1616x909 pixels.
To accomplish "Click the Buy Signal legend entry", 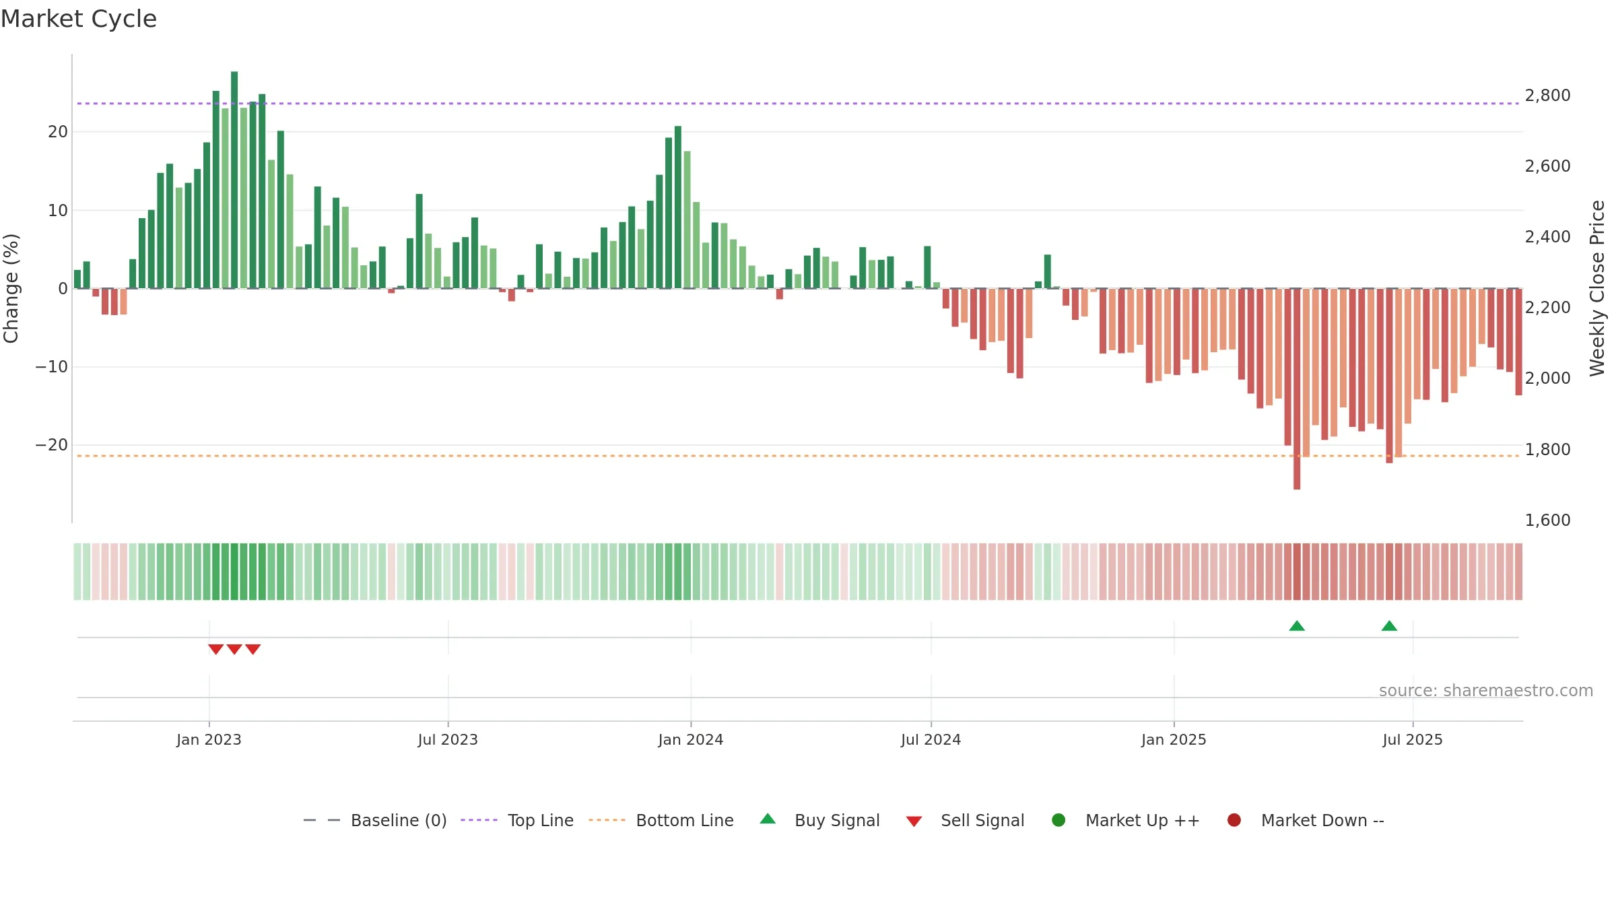I will pyautogui.click(x=819, y=820).
